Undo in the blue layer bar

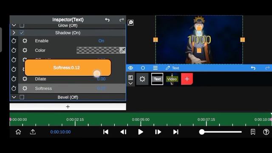click(x=253, y=68)
